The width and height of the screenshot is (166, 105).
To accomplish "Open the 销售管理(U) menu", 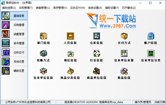I will [x=43, y=8].
